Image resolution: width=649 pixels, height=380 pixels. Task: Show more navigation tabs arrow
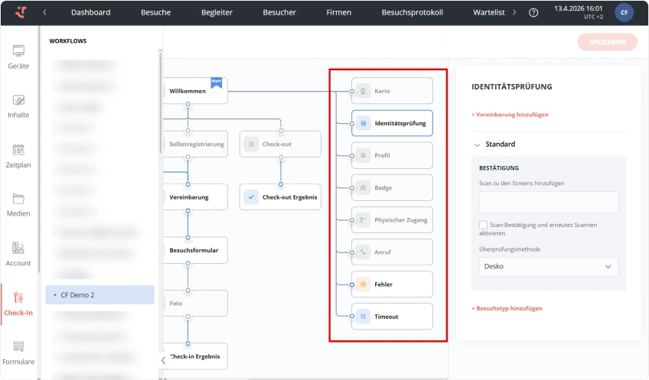(x=514, y=12)
